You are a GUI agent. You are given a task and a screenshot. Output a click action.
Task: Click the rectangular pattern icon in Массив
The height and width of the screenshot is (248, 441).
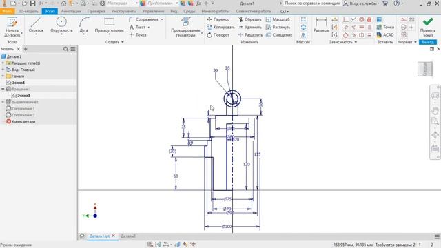(303, 19)
